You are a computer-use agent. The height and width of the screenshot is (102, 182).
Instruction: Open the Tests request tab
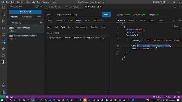pyautogui.click(x=87, y=20)
